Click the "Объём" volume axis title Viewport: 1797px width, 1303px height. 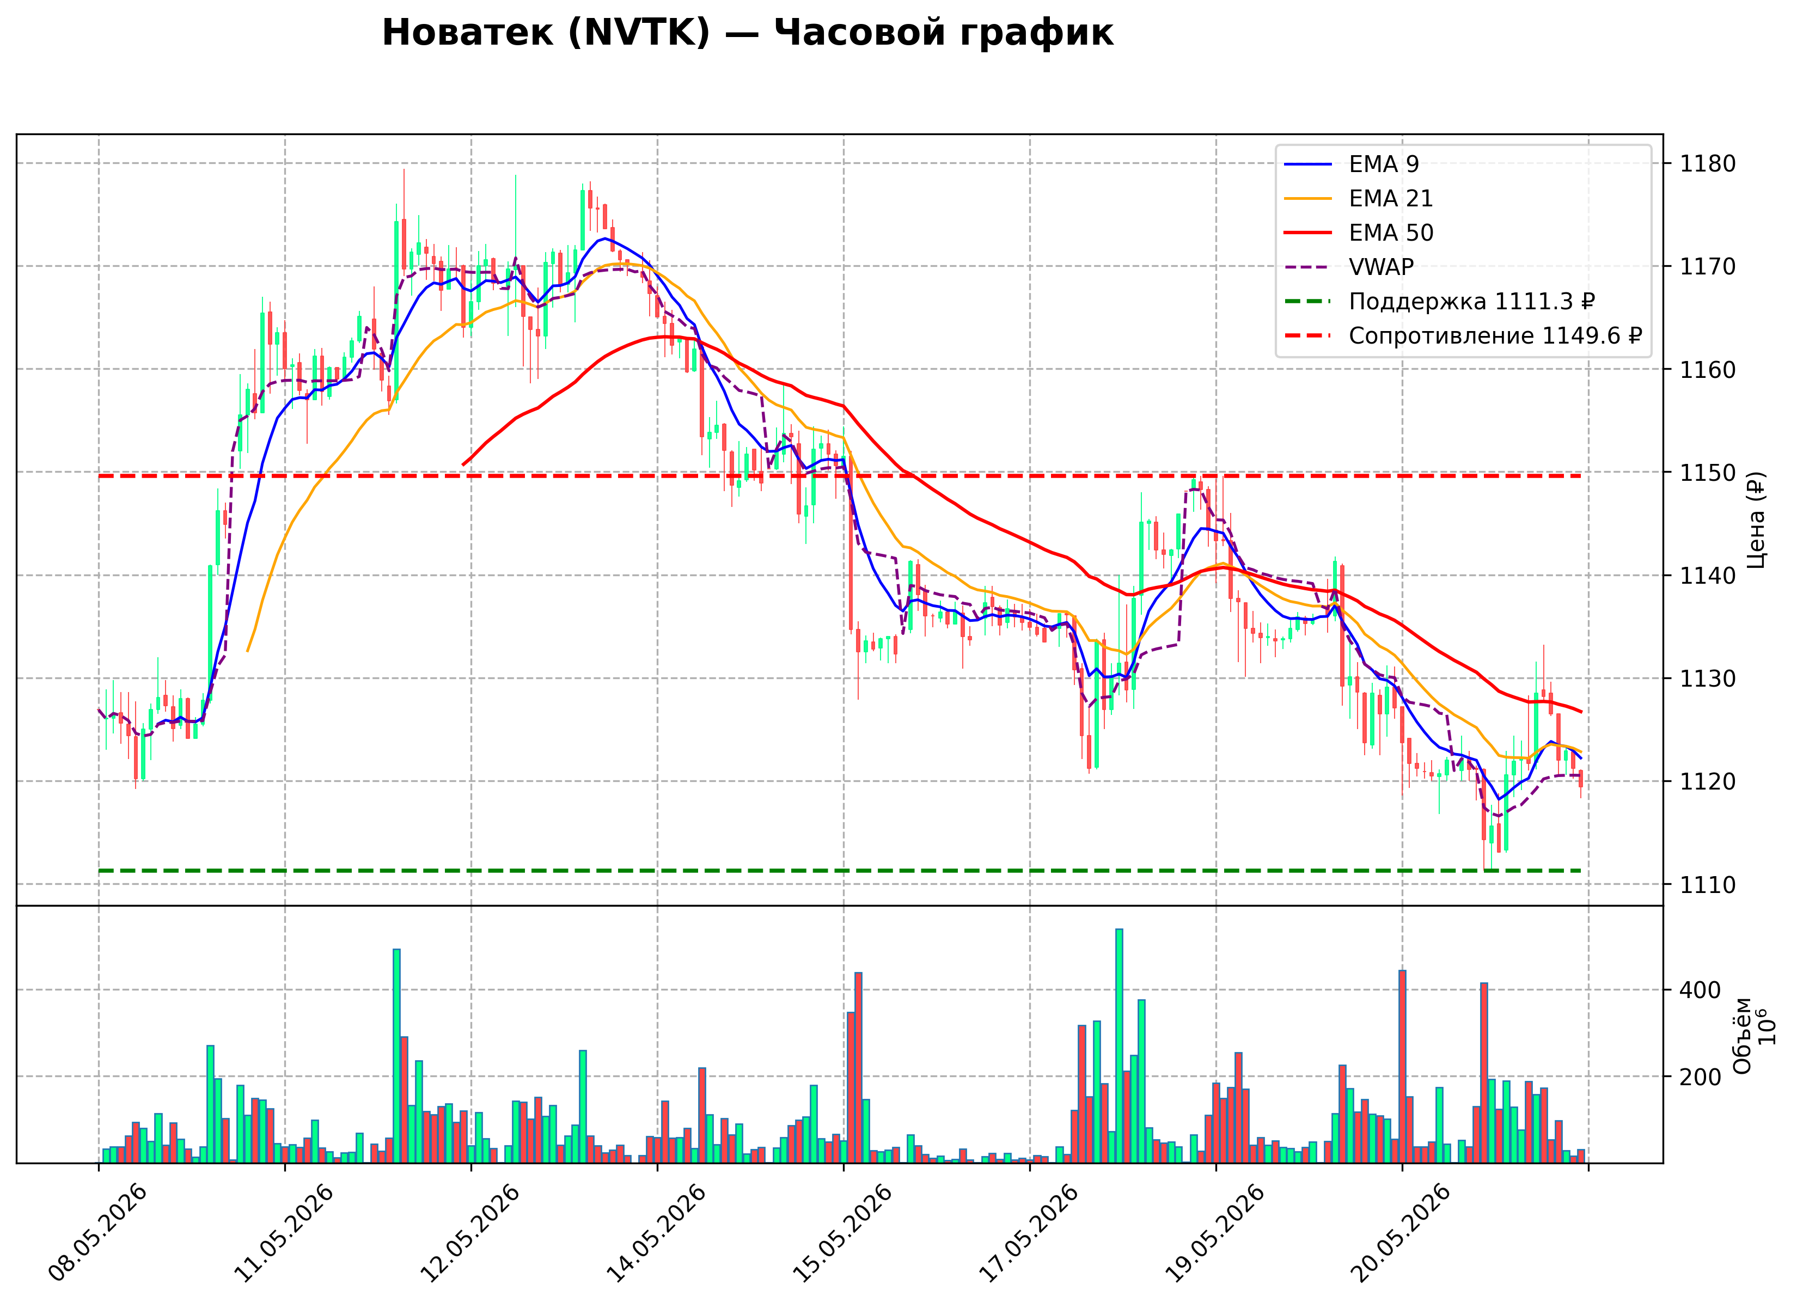[x=1741, y=1035]
